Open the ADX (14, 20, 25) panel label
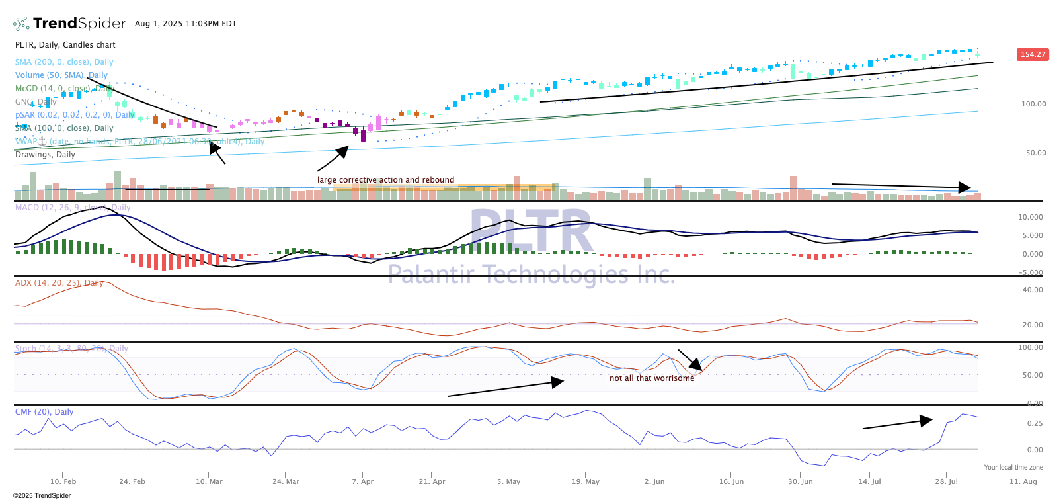This screenshot has height=502, width=1063. pyautogui.click(x=59, y=283)
